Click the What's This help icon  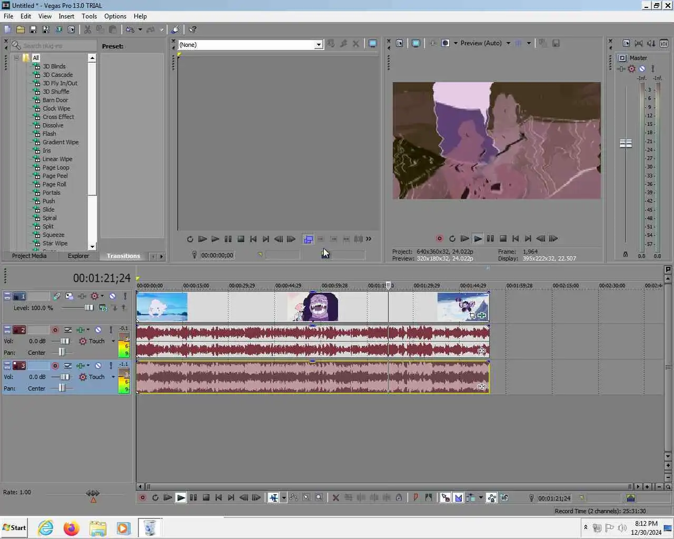point(193,30)
